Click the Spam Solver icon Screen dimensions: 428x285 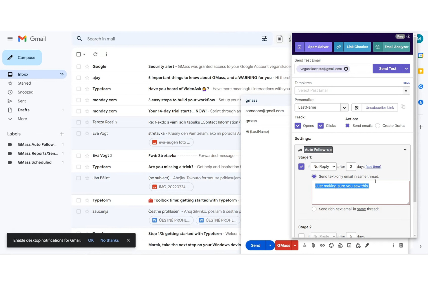point(300,47)
